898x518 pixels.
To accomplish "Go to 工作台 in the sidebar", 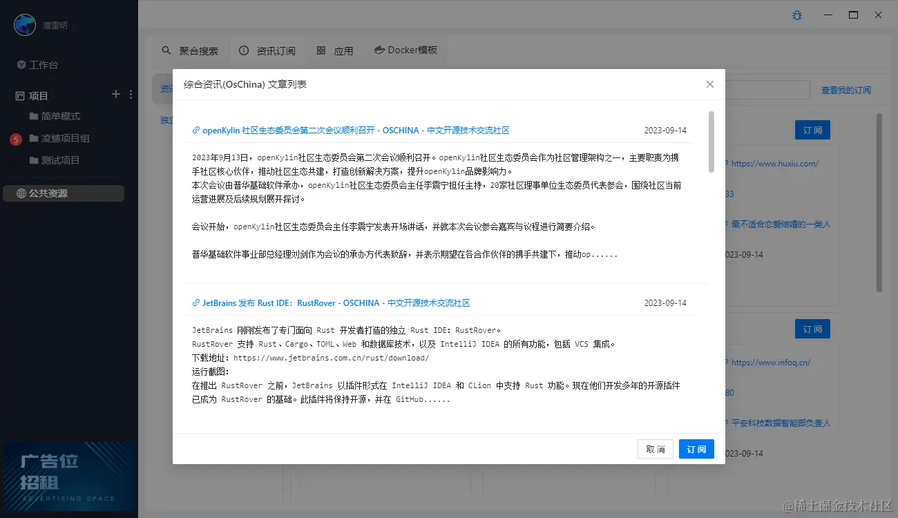I will click(37, 65).
